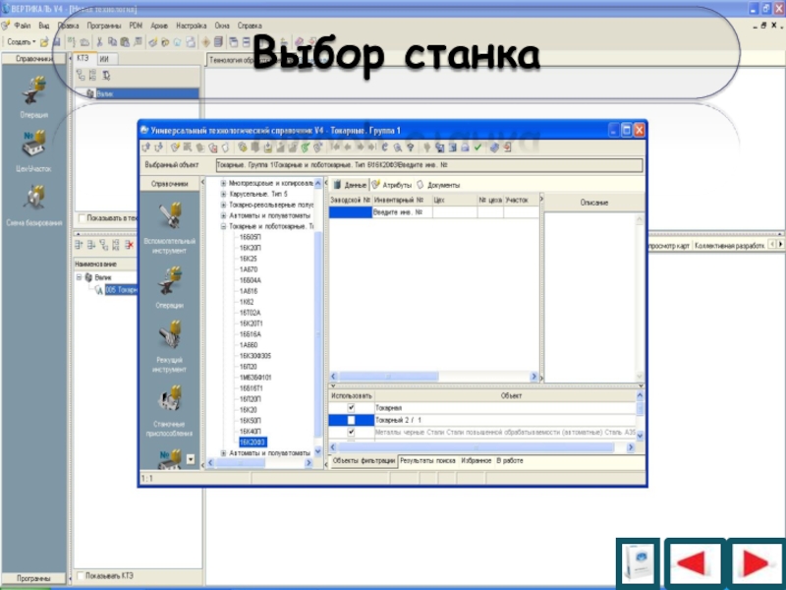
Task: Select machine 16К20Ф3 in the tree
Action: (x=253, y=442)
